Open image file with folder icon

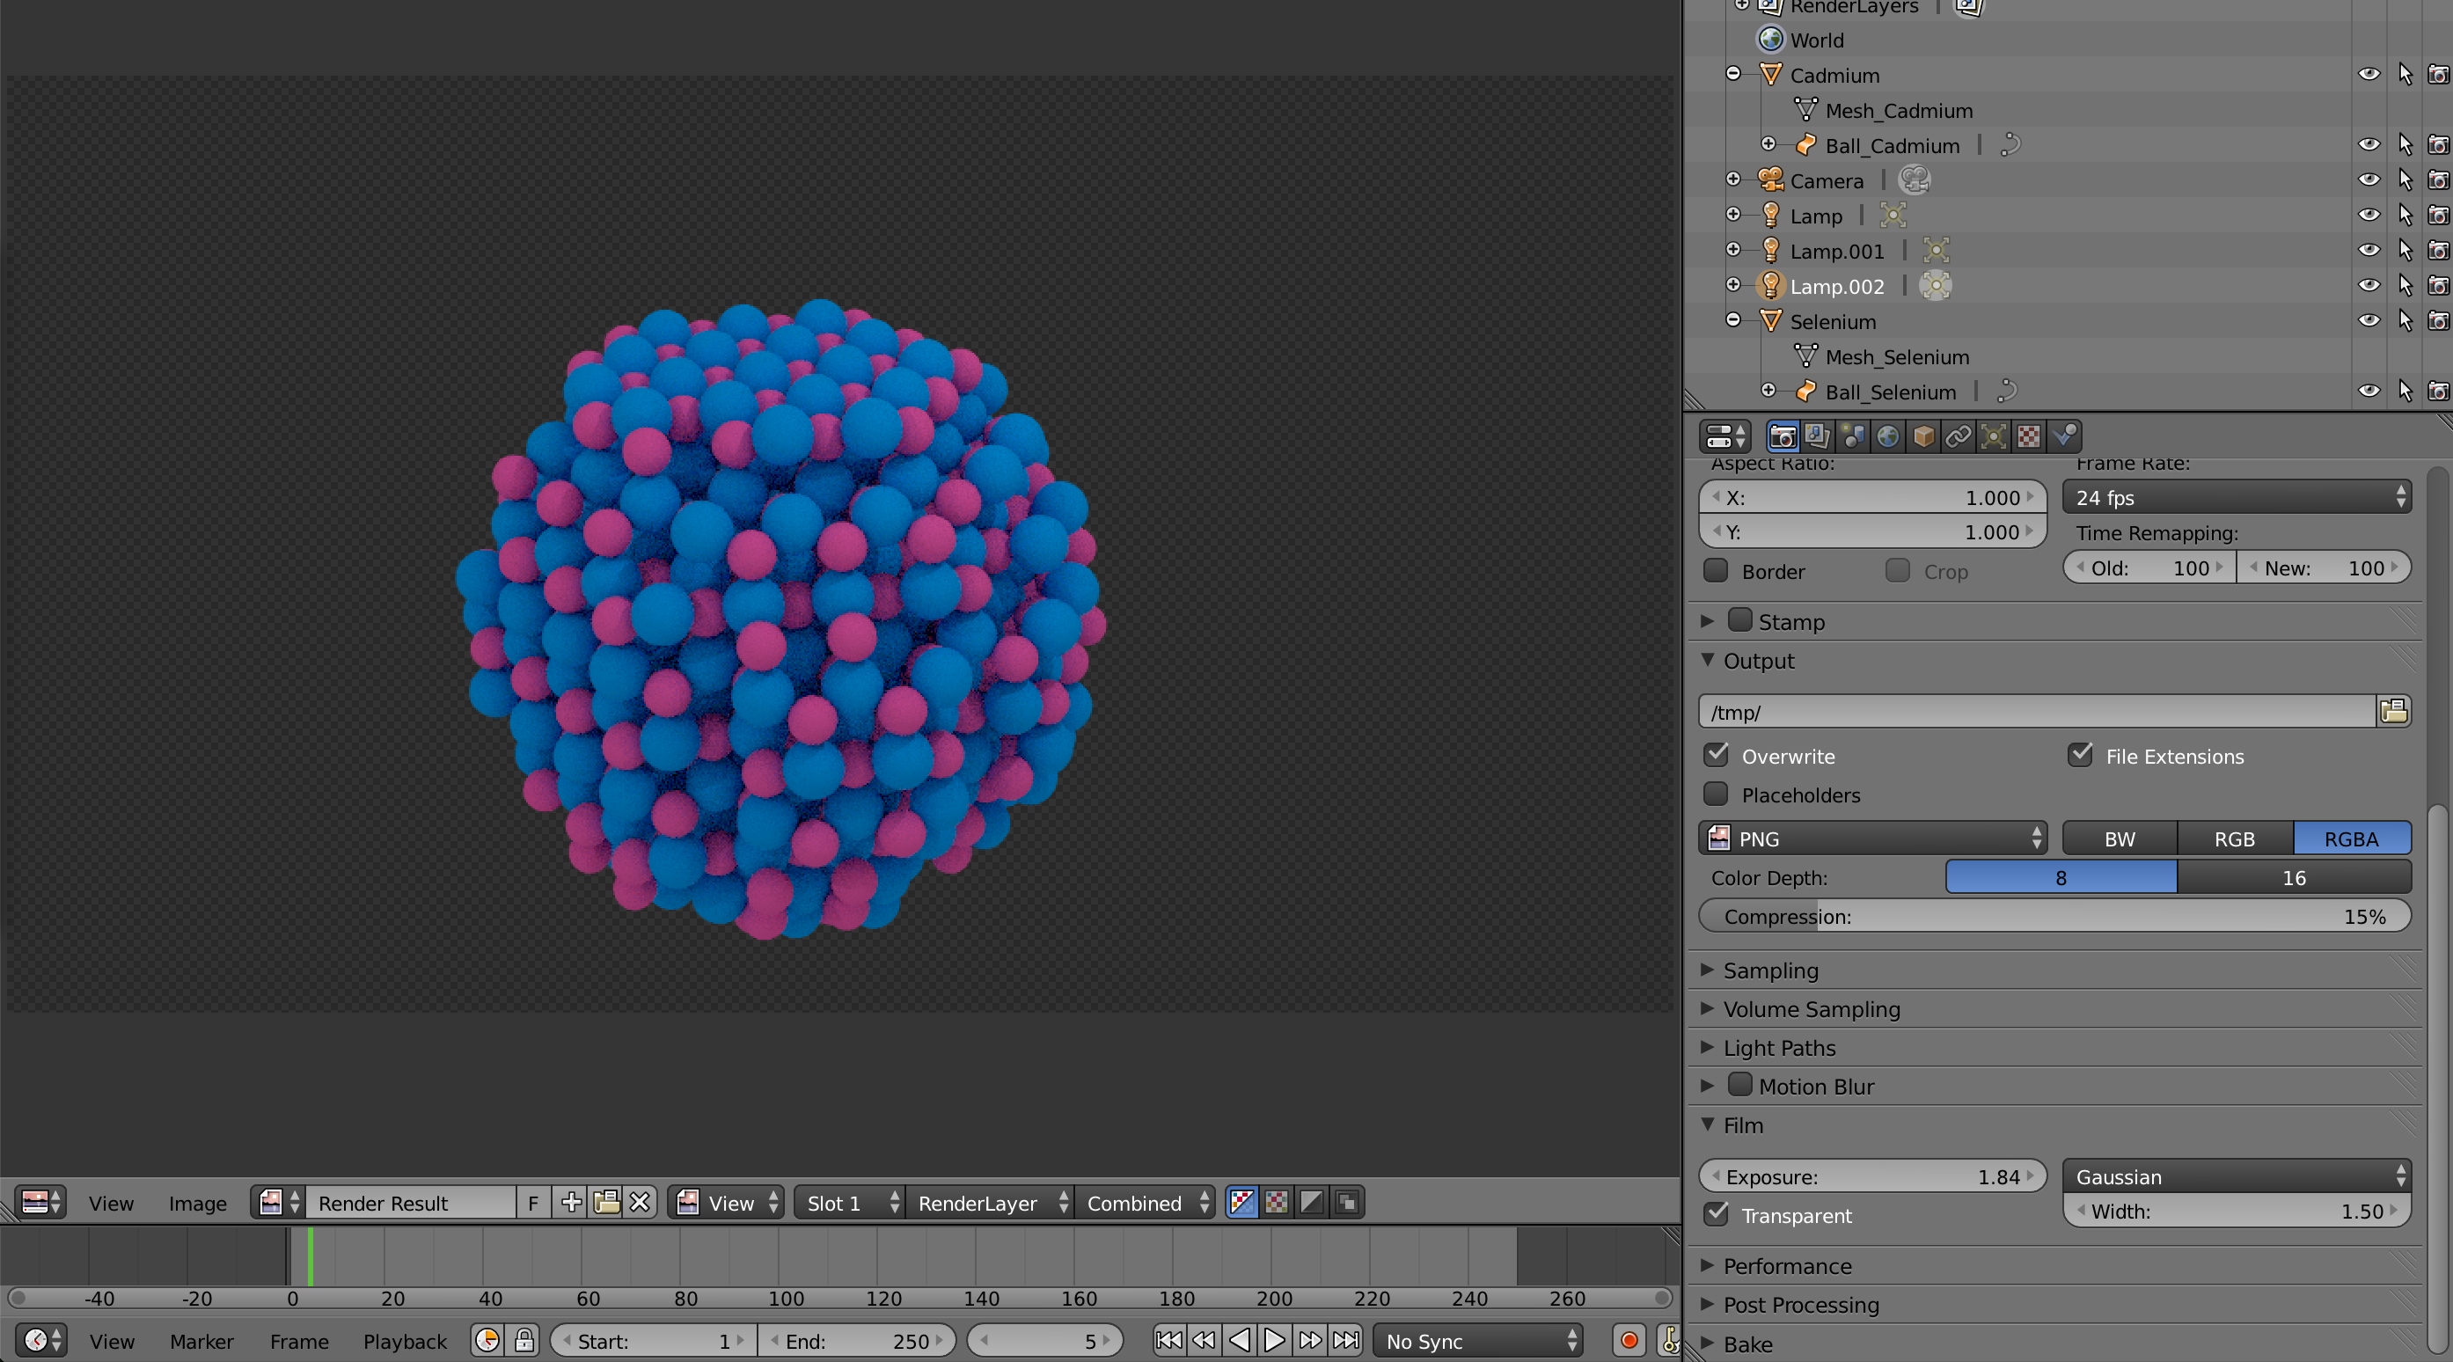[x=605, y=1202]
